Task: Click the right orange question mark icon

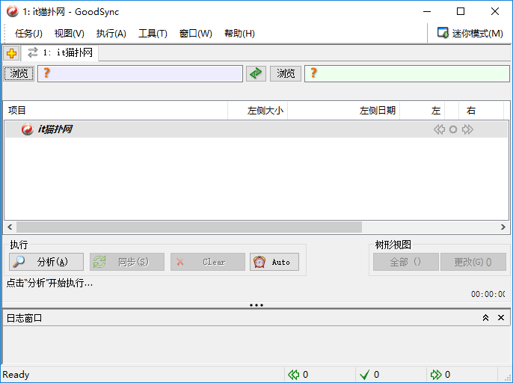Action: pyautogui.click(x=313, y=73)
